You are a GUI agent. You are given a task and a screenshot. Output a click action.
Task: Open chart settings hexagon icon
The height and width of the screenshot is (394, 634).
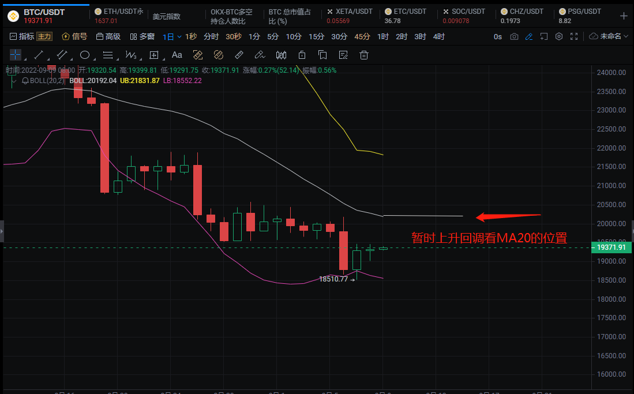[x=558, y=37]
